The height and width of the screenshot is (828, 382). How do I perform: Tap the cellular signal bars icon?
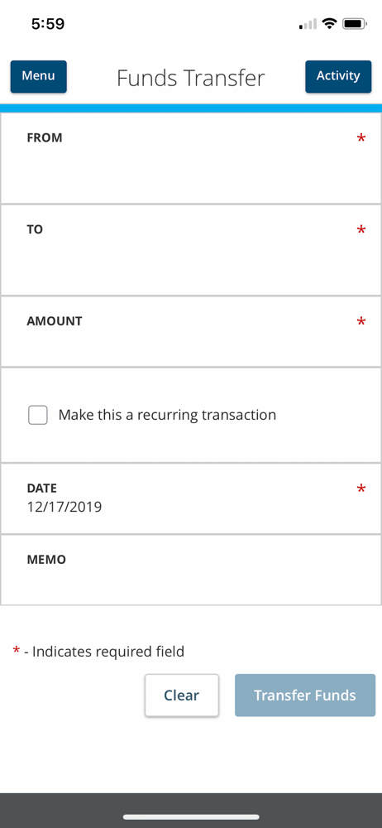[308, 24]
